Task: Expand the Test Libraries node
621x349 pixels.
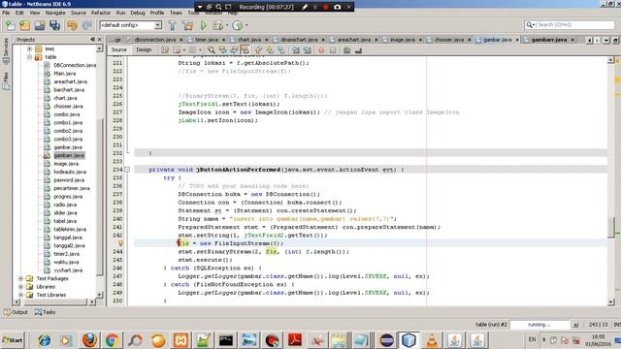Action: tap(20, 295)
